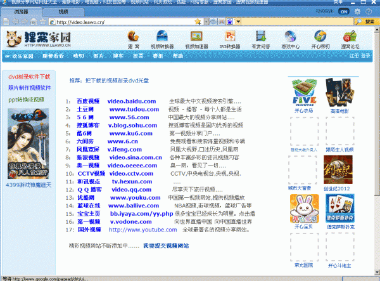This screenshot has width=380, height=281.
Task: Open the 视频转换器 icon
Action: pos(162,36)
